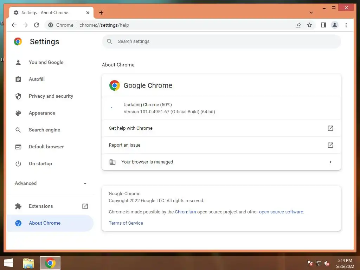The height and width of the screenshot is (270, 360).
Task: Click the network tray icon
Action: tap(319, 263)
